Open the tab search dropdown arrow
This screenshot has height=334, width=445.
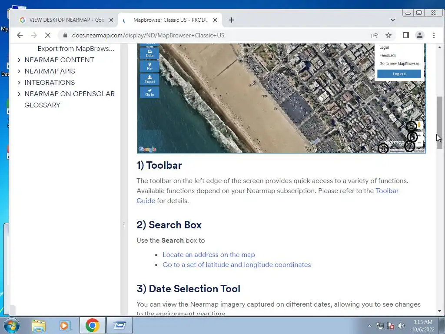[x=393, y=20]
